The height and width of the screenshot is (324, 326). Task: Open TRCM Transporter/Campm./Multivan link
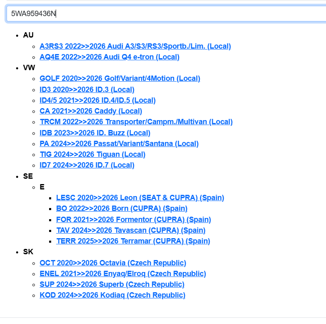136,122
